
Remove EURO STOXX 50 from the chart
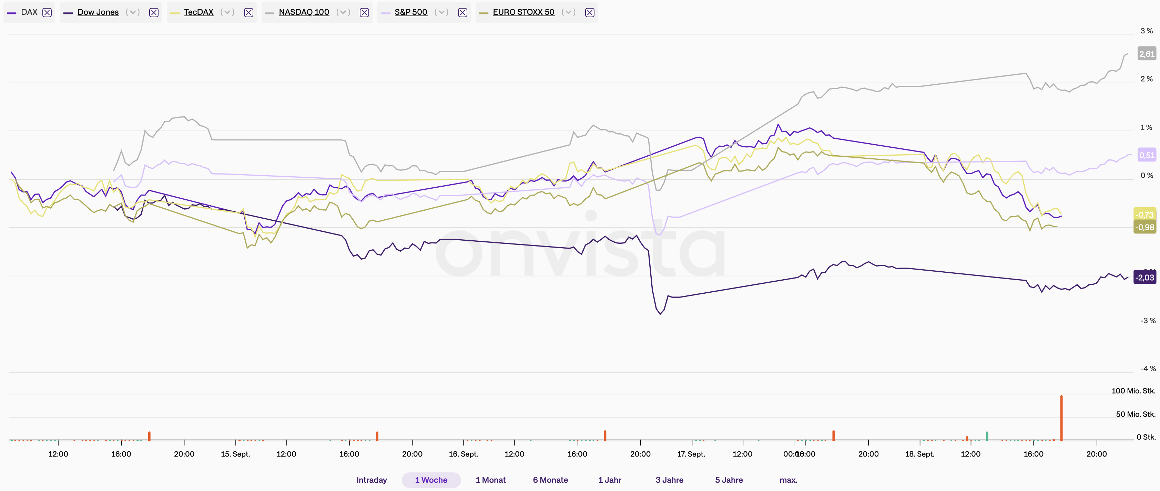point(589,13)
